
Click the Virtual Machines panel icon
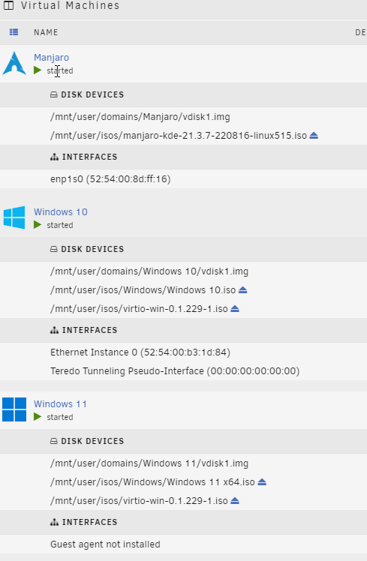tap(8, 5)
